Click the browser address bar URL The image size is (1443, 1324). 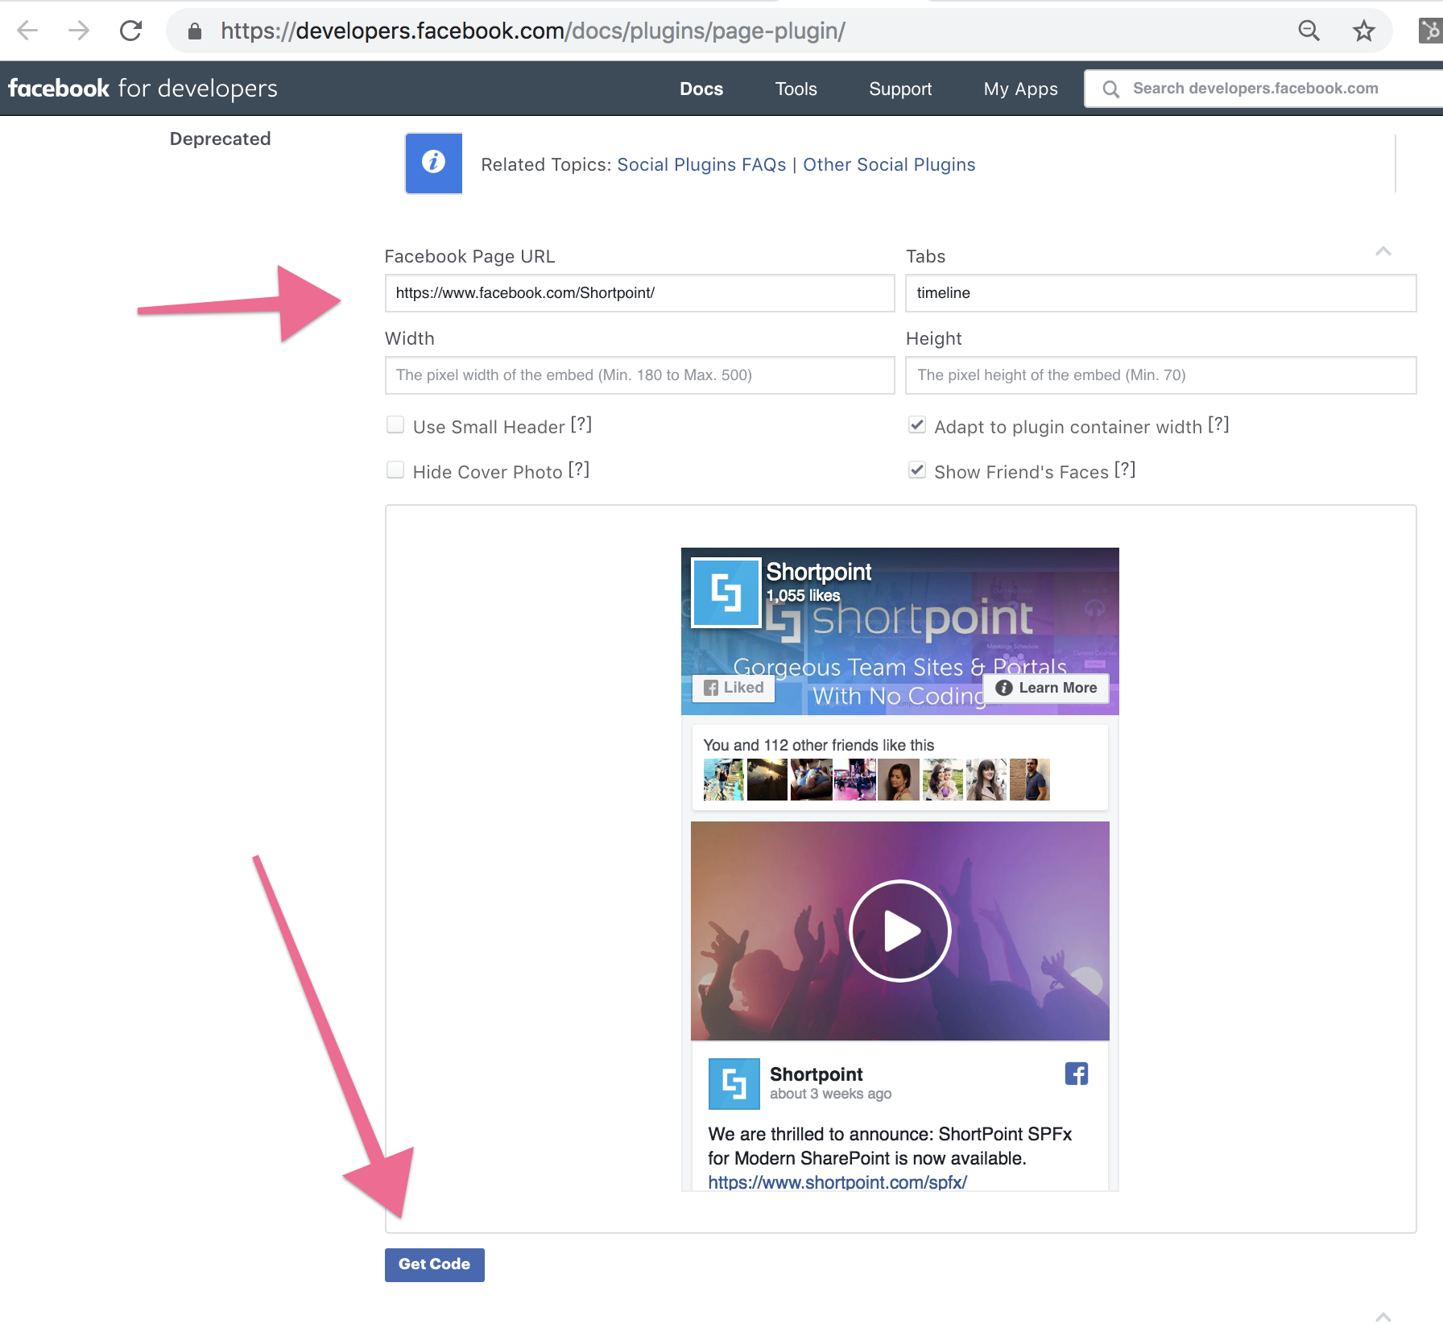point(533,31)
